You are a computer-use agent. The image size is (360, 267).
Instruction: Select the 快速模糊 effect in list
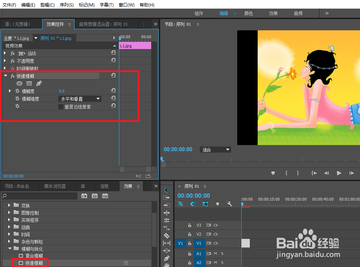click(x=34, y=263)
